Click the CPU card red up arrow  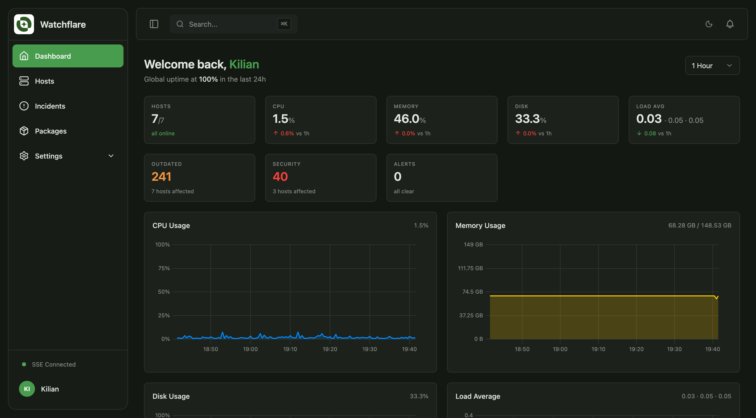(x=275, y=133)
